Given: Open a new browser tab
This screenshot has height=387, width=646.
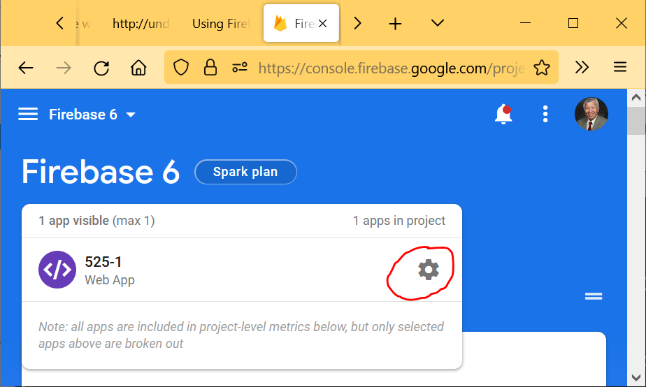Looking at the screenshot, I should point(395,24).
